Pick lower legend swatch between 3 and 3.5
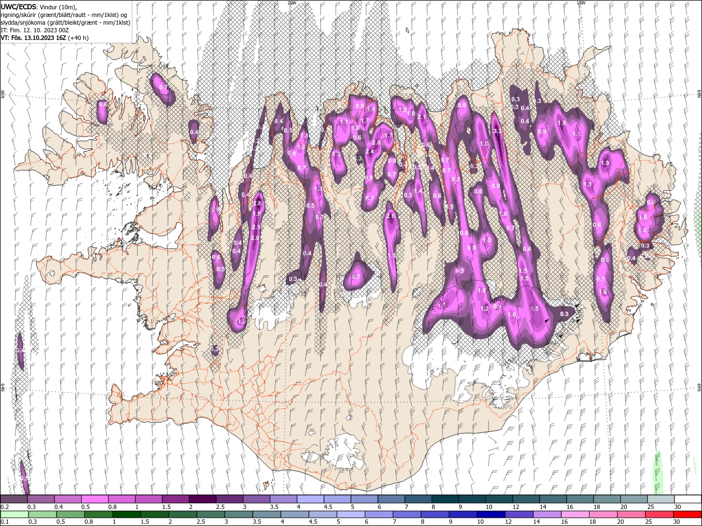Screen dimensions: 702x526 pyautogui.click(x=238, y=514)
